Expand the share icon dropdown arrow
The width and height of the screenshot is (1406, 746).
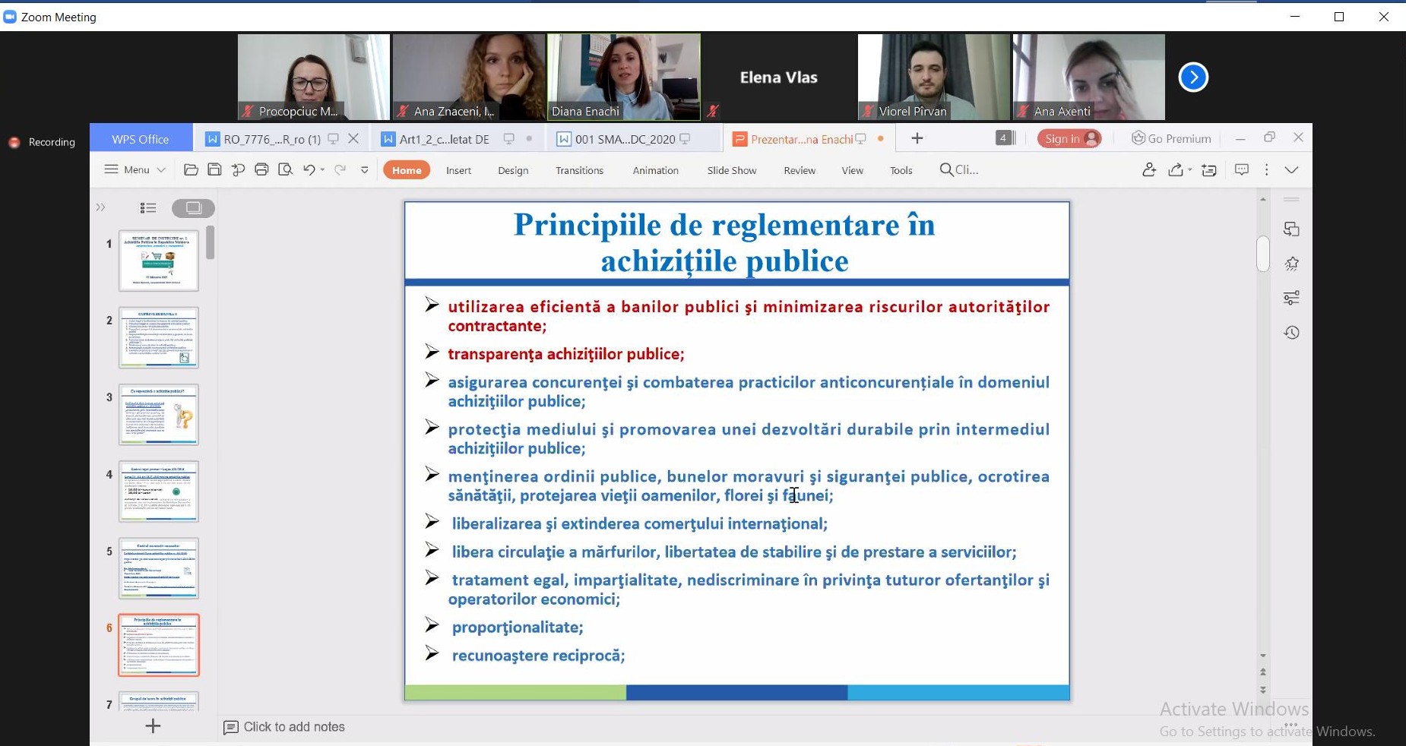tap(1189, 169)
